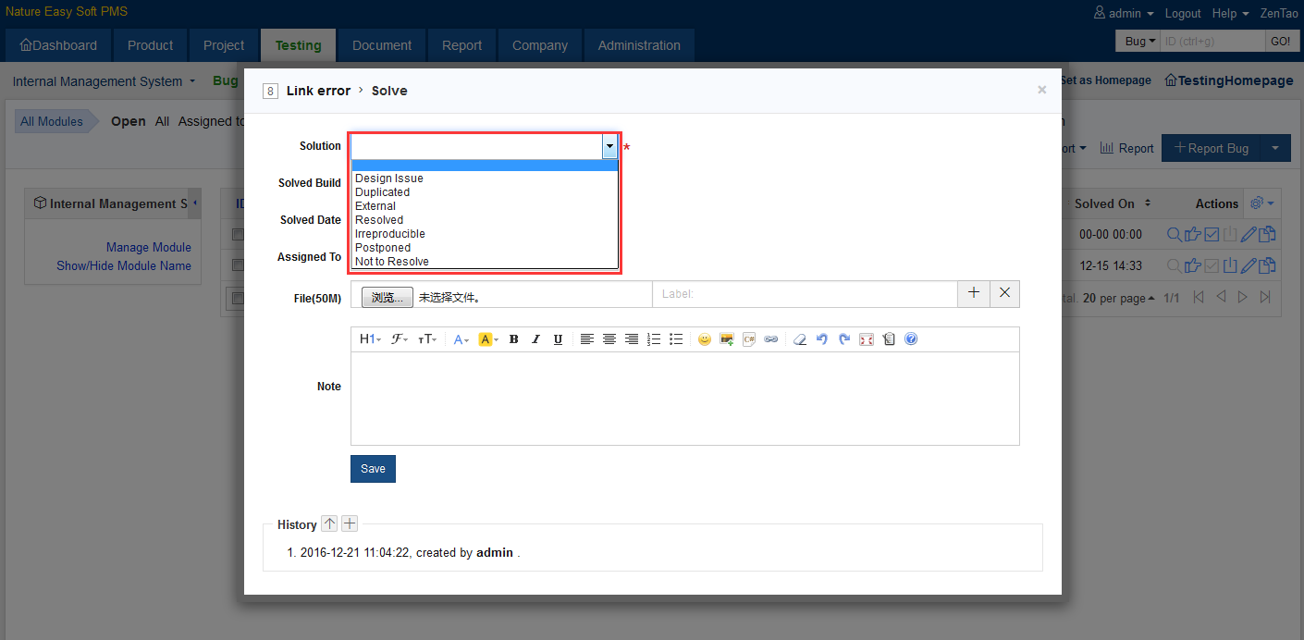This screenshot has width=1304, height=640.
Task: Click the undo arrow in editor toolbar
Action: pos(822,339)
